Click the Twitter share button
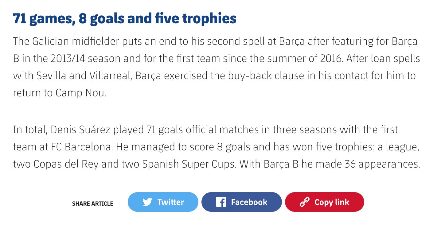 click(x=163, y=202)
